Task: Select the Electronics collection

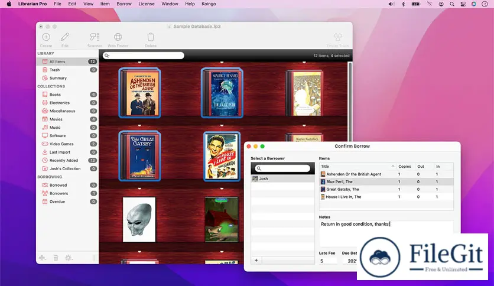Action: click(67, 103)
